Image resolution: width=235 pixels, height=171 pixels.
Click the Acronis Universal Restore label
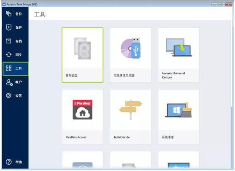pos(173,75)
